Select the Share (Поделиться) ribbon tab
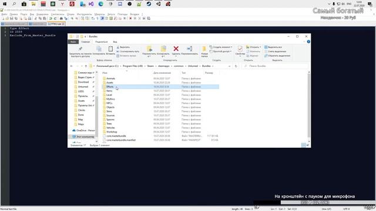 click(x=101, y=42)
